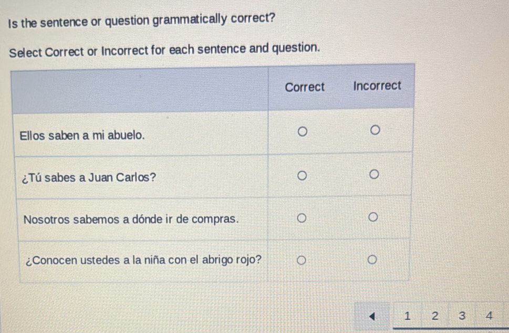Click the Incorrect column header
Image resolution: width=509 pixels, height=333 pixels.
[x=378, y=86]
